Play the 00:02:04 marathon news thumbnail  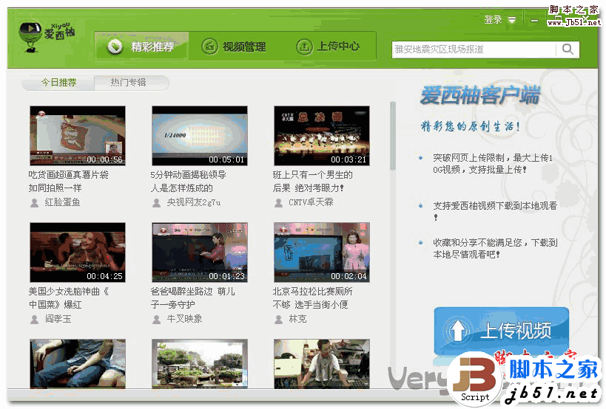point(322,252)
